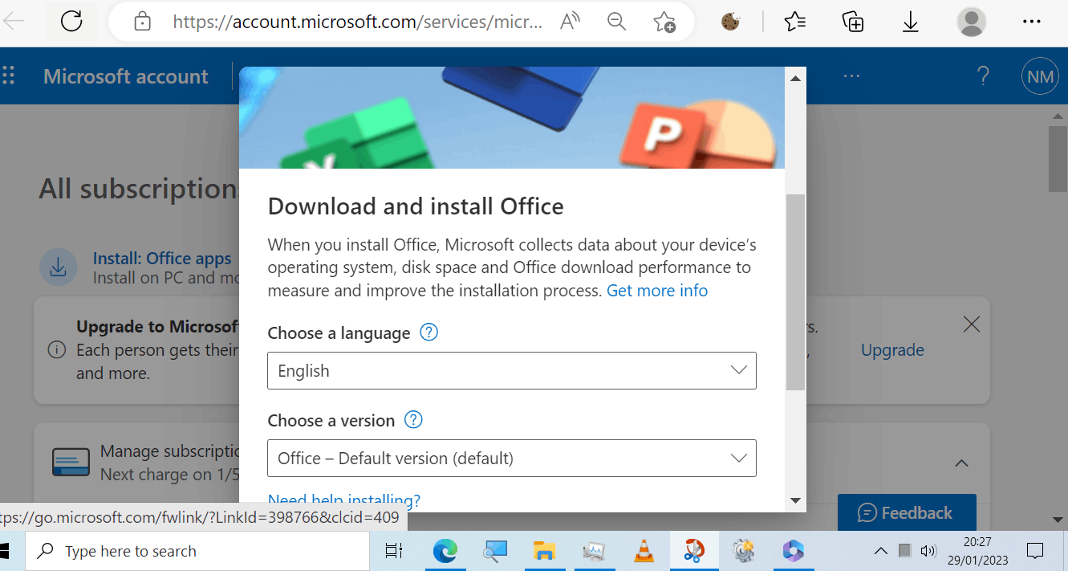
Task: Open File Explorer from taskbar
Action: (544, 551)
